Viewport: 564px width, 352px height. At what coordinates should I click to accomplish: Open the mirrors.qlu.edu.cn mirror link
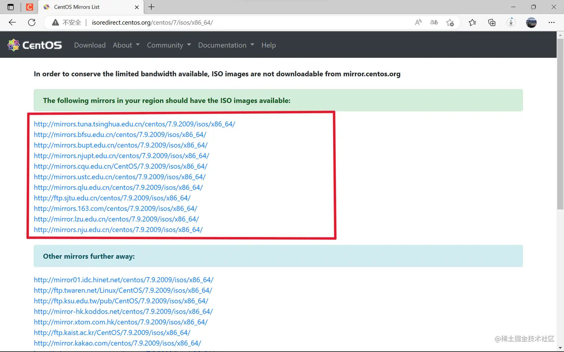point(118,187)
